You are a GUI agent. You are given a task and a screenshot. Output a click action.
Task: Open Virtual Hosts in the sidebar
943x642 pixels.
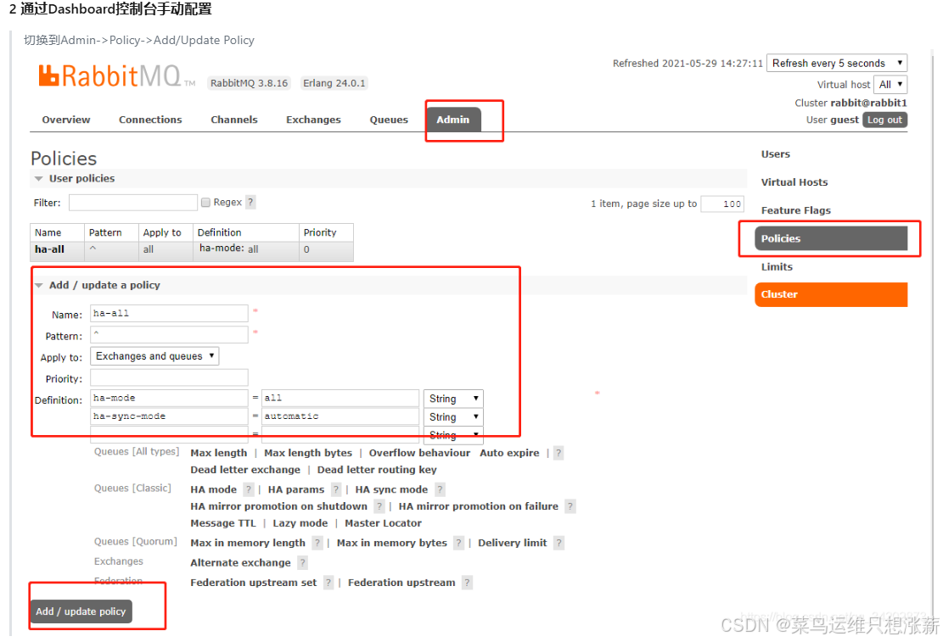(794, 182)
